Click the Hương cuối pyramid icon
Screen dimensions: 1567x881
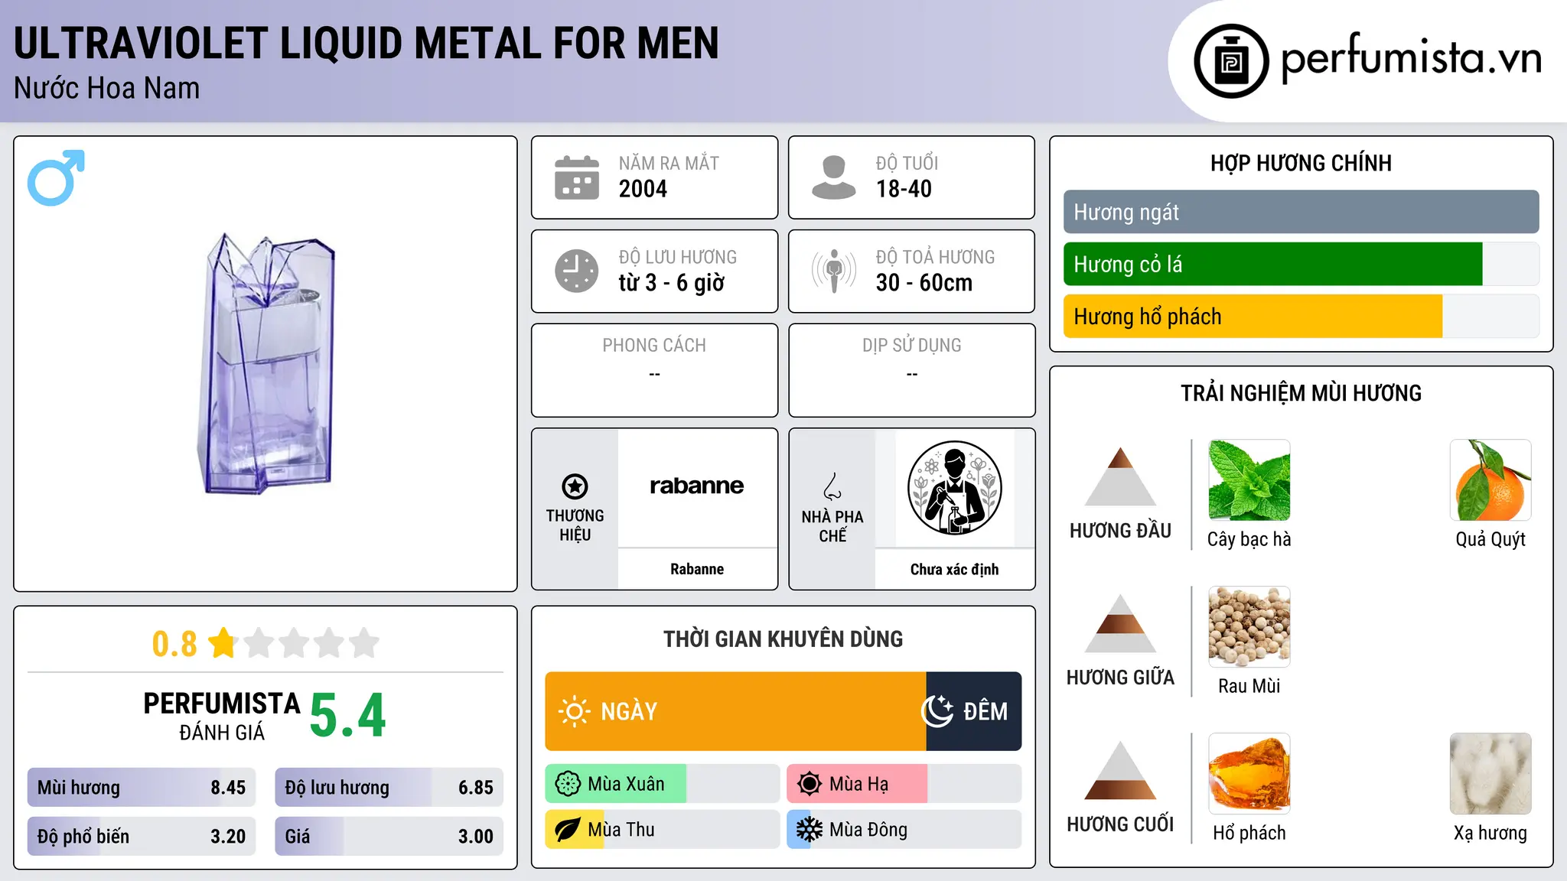pyautogui.click(x=1120, y=770)
